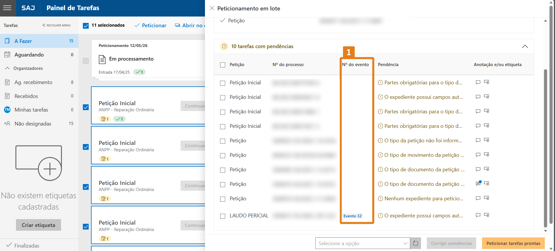Open annotation icon for 'Nenhum expediente' row
The height and width of the screenshot is (251, 555).
click(478, 198)
